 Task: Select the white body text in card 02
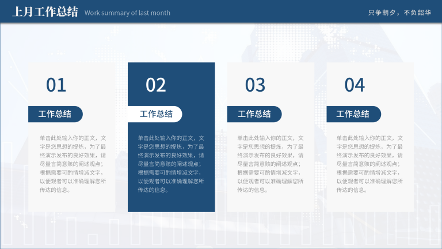[171, 164]
